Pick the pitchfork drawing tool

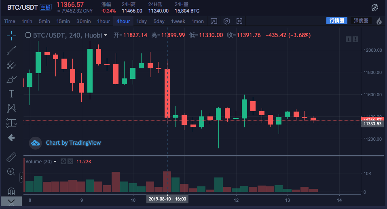coord(11,65)
